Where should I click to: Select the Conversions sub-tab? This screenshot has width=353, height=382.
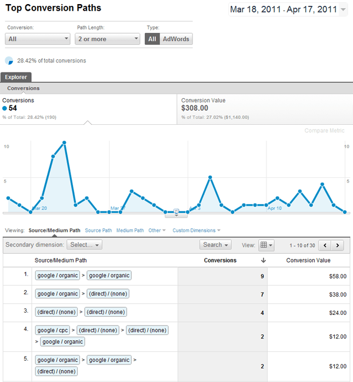click(x=24, y=88)
